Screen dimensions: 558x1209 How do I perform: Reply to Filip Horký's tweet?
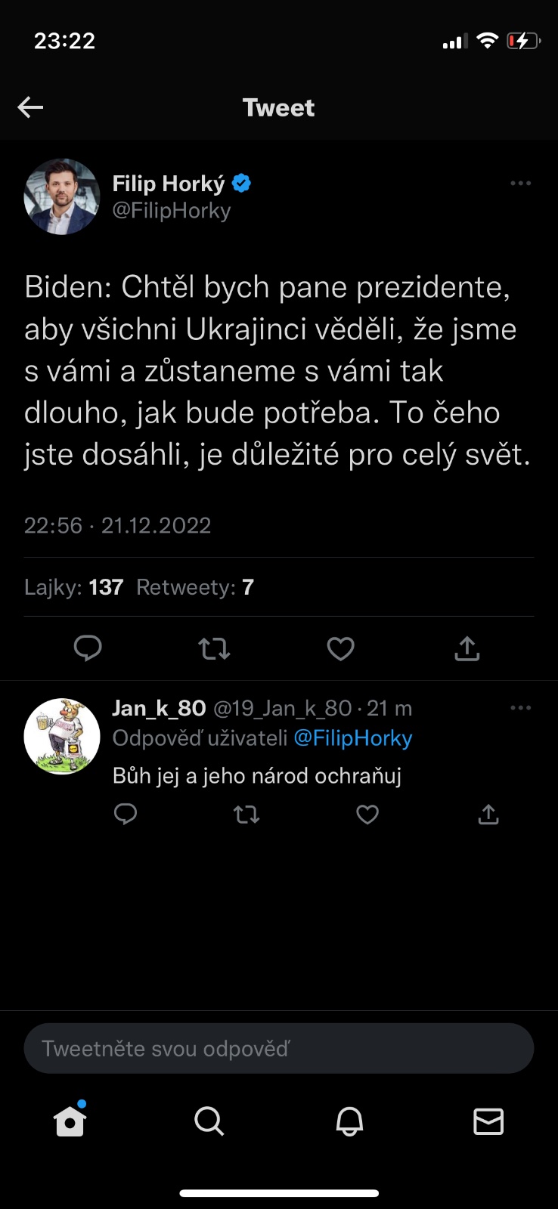tap(88, 648)
